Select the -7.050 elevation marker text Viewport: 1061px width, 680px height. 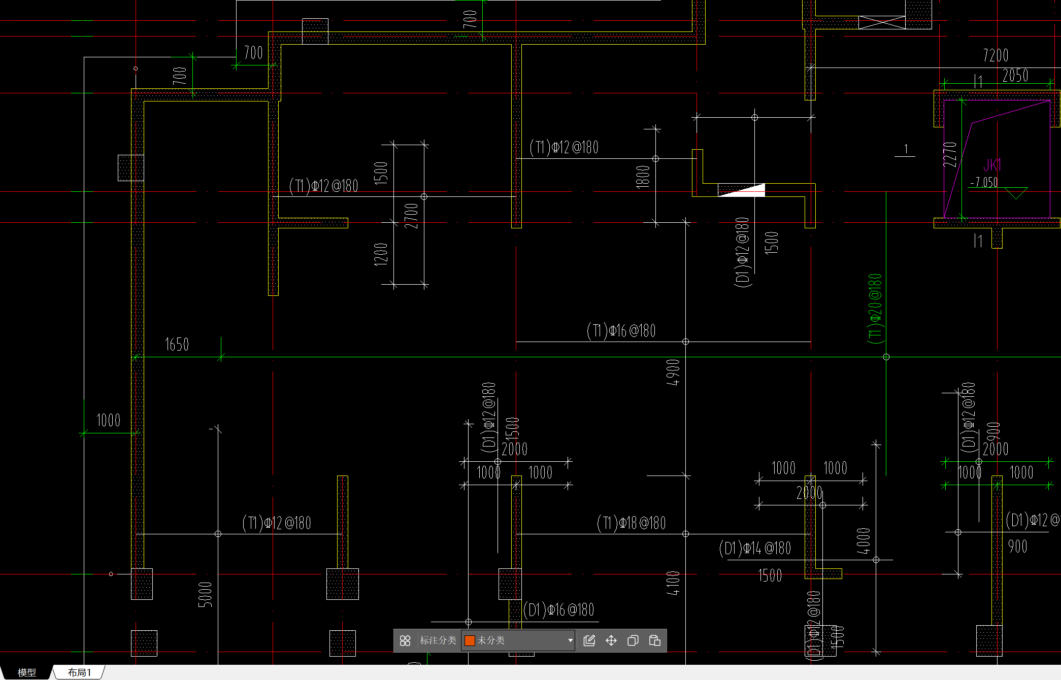tap(984, 182)
